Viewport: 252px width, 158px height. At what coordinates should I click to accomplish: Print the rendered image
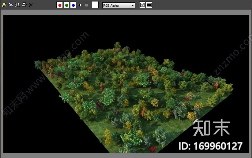pyautogui.click(x=24, y=5)
